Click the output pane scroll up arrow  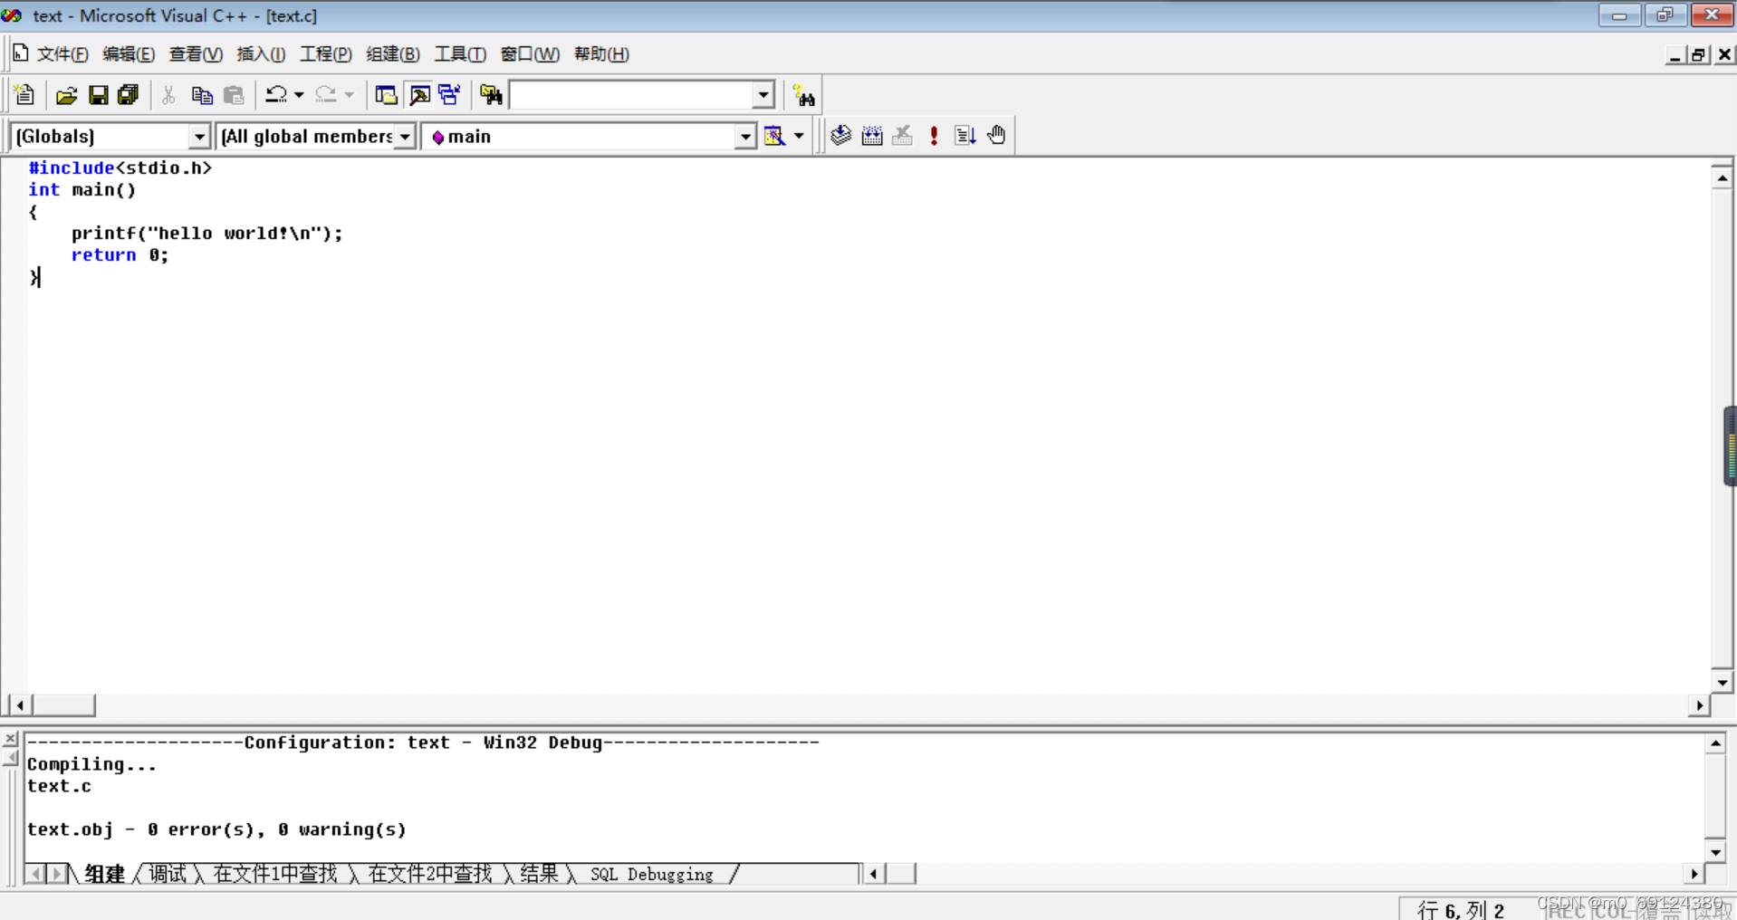1715,743
